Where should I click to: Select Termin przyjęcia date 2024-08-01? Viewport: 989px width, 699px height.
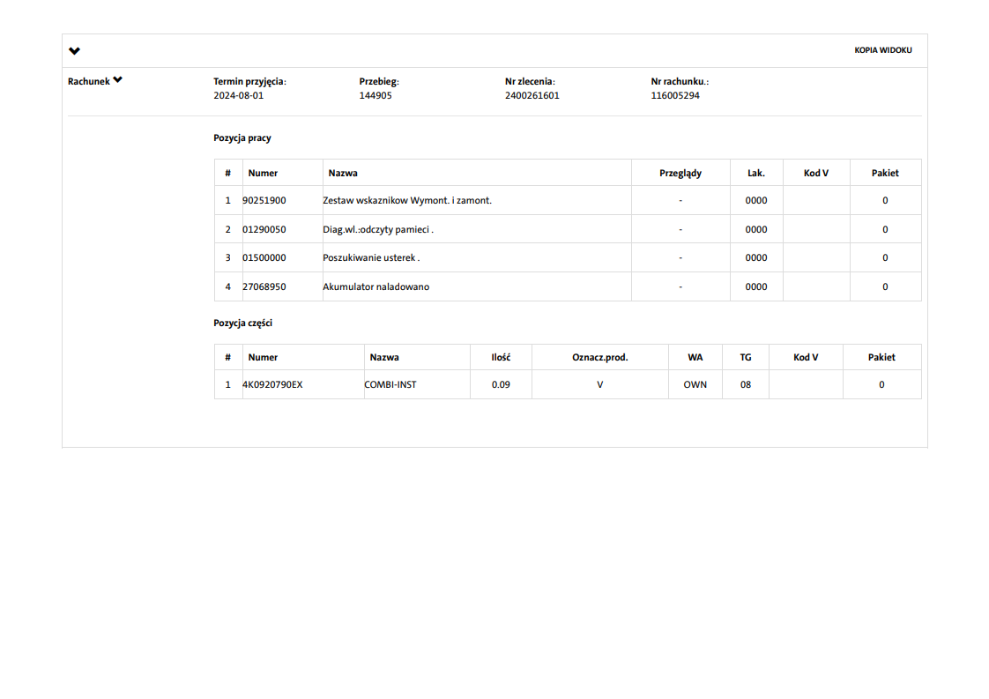tap(238, 96)
